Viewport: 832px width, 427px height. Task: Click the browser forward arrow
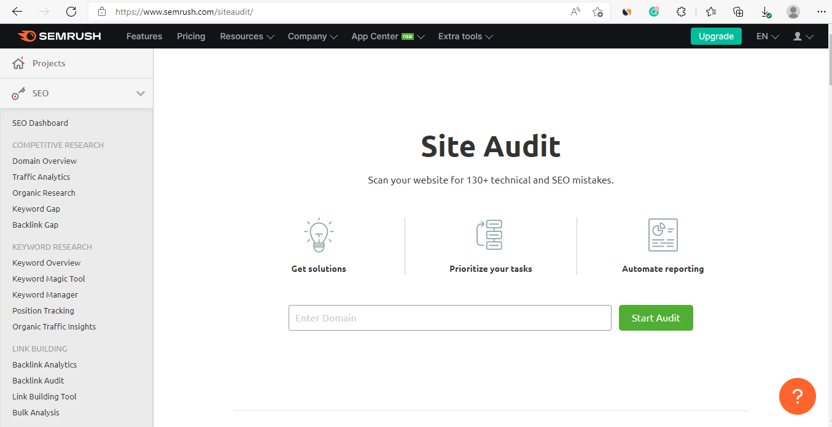[x=44, y=12]
